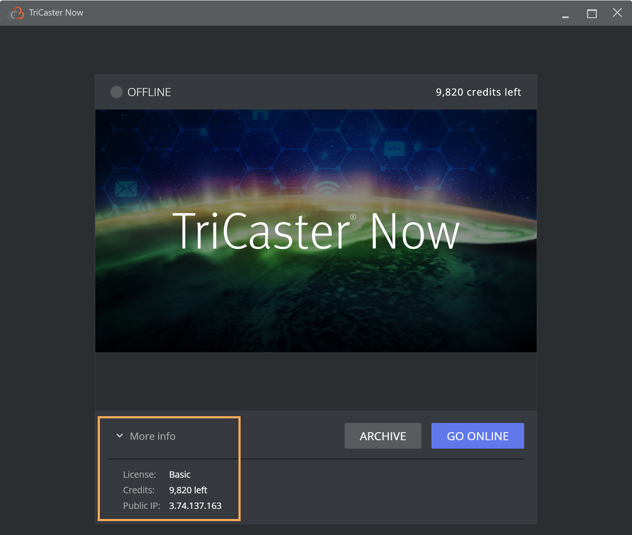Screen dimensions: 632x535
Task: Click the TriCaster Now app logo icon
Action: [x=15, y=13]
